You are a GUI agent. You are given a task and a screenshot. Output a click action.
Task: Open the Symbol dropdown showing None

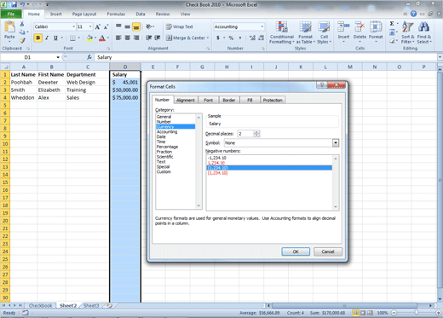[336, 143]
